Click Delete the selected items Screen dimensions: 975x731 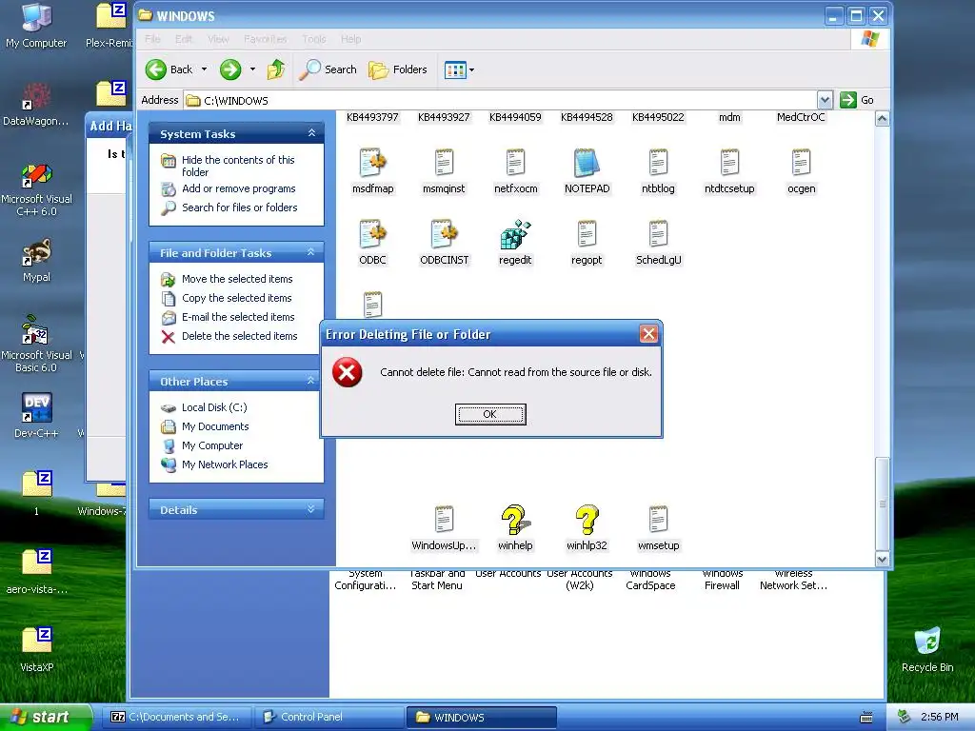point(239,336)
